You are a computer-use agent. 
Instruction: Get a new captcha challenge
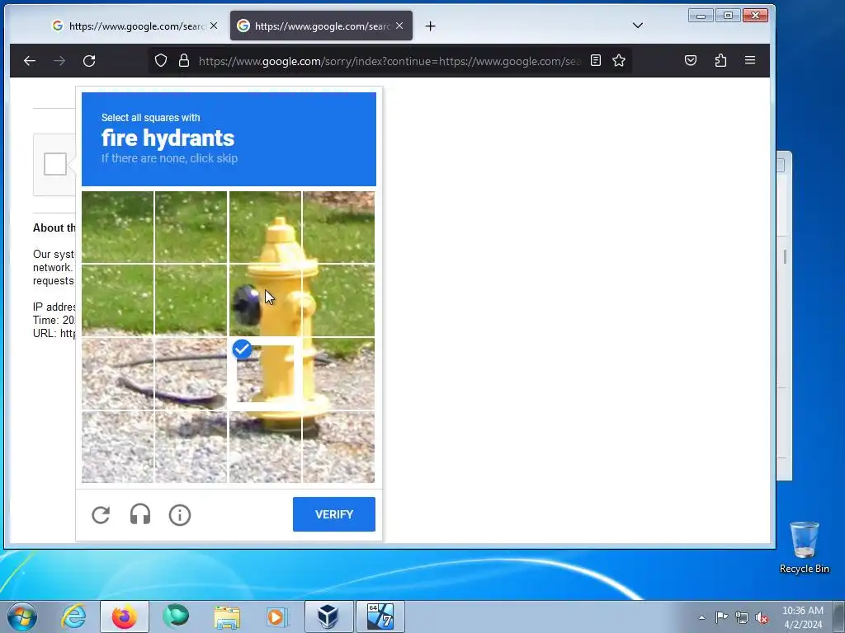pos(101,514)
